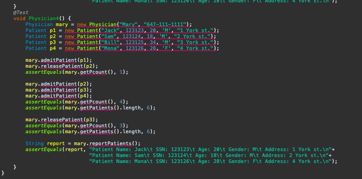Click the mary.admitPatient(p4) line

[x=59, y=96]
